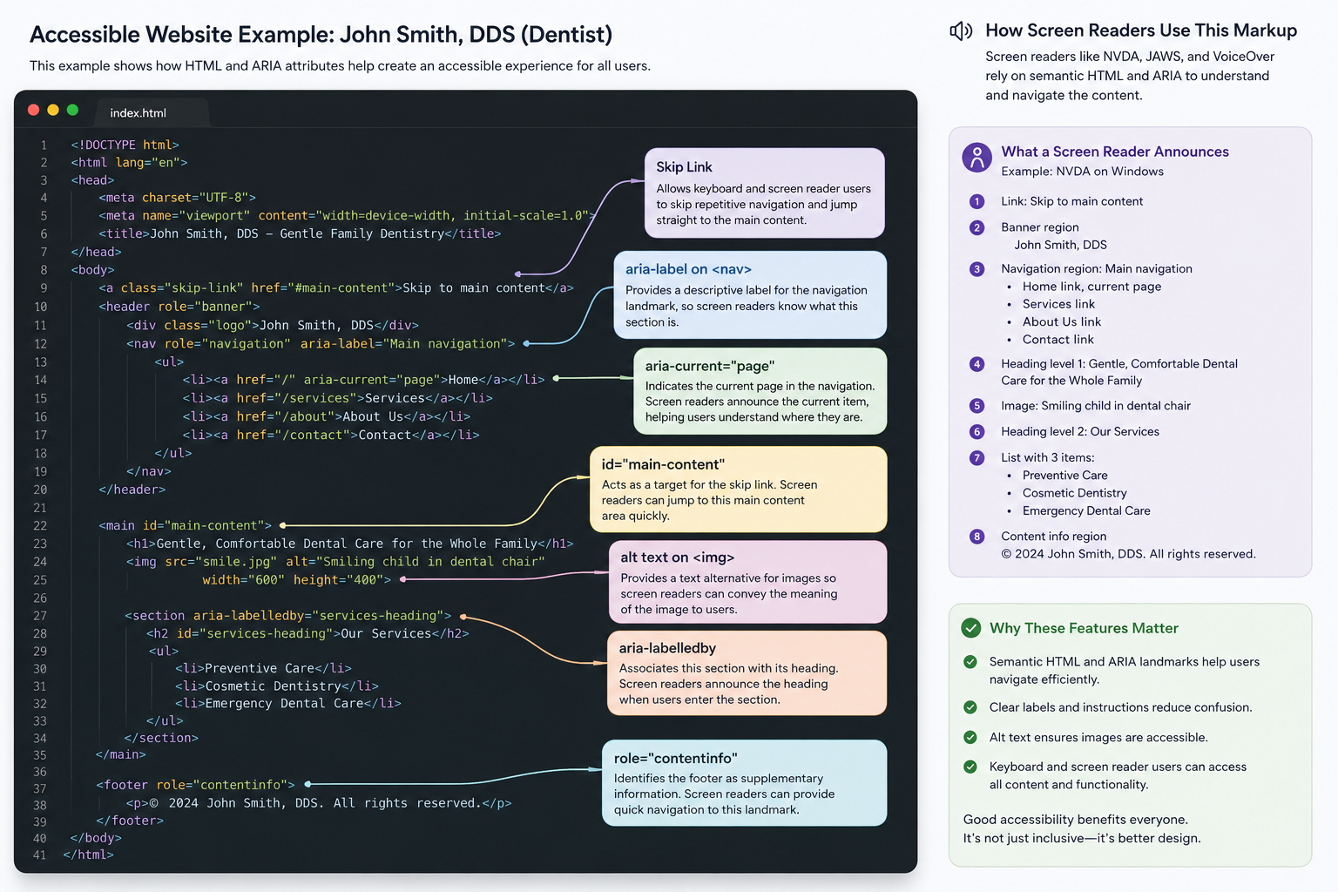Click the Home link, current page bullet

pyautogui.click(x=1091, y=287)
